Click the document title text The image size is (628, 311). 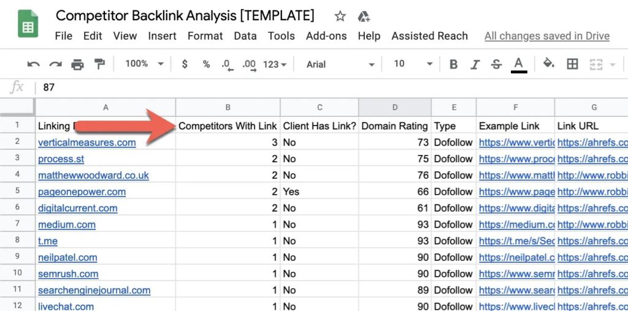coord(185,16)
